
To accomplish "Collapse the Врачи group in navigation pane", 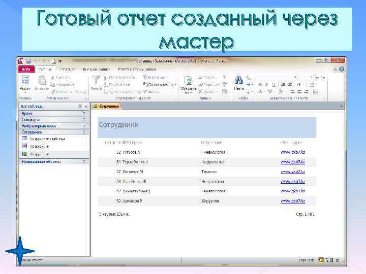I will (x=84, y=114).
